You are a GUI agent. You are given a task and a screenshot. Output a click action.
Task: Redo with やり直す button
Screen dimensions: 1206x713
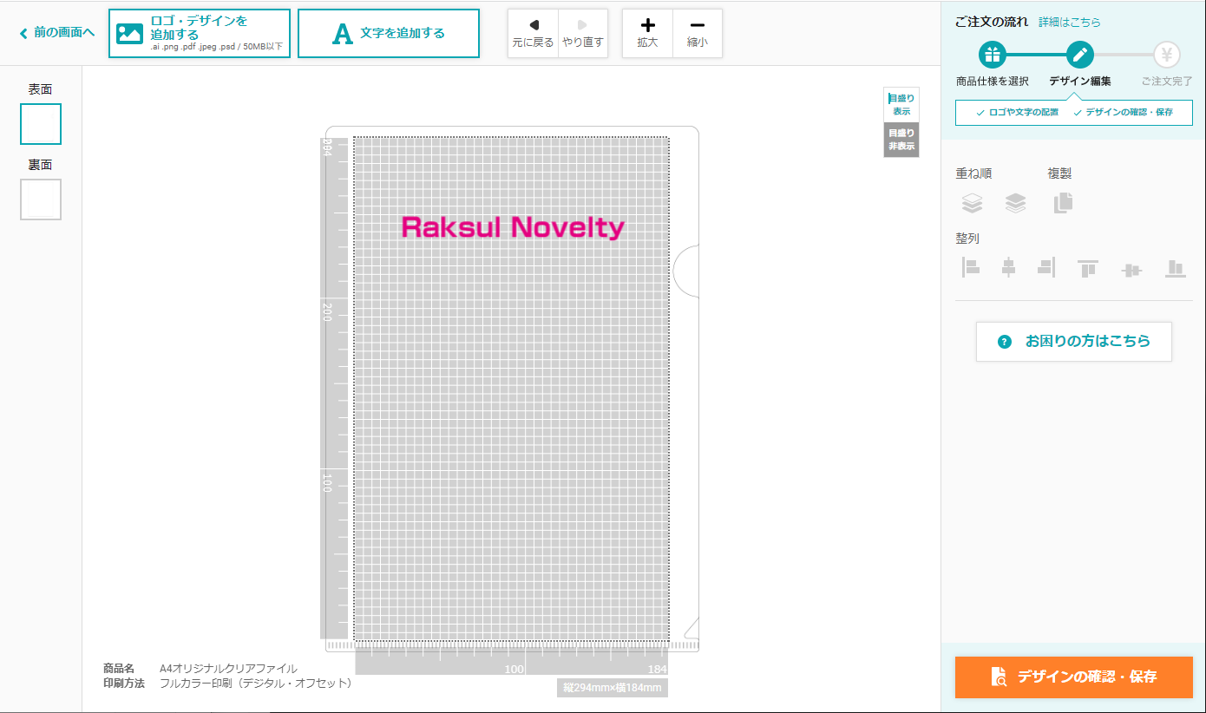pyautogui.click(x=583, y=34)
